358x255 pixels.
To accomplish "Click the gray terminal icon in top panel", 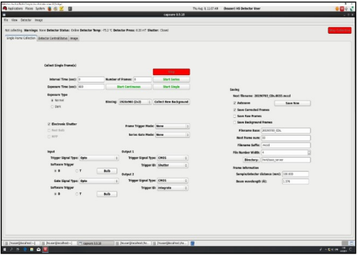I will (x=70, y=8).
